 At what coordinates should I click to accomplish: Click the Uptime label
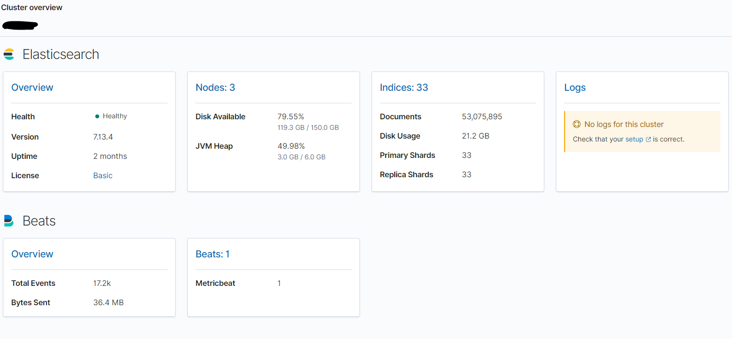tap(24, 156)
